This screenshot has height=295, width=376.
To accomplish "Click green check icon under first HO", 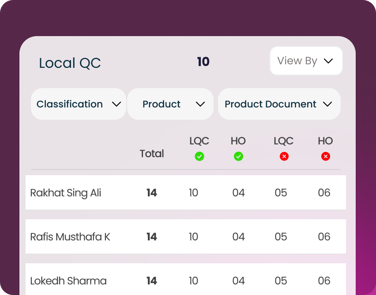I will (238, 156).
